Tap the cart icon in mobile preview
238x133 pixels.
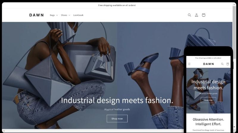tap(228, 64)
